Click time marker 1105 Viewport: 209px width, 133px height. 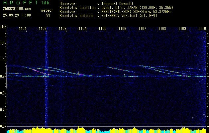point(102,28)
